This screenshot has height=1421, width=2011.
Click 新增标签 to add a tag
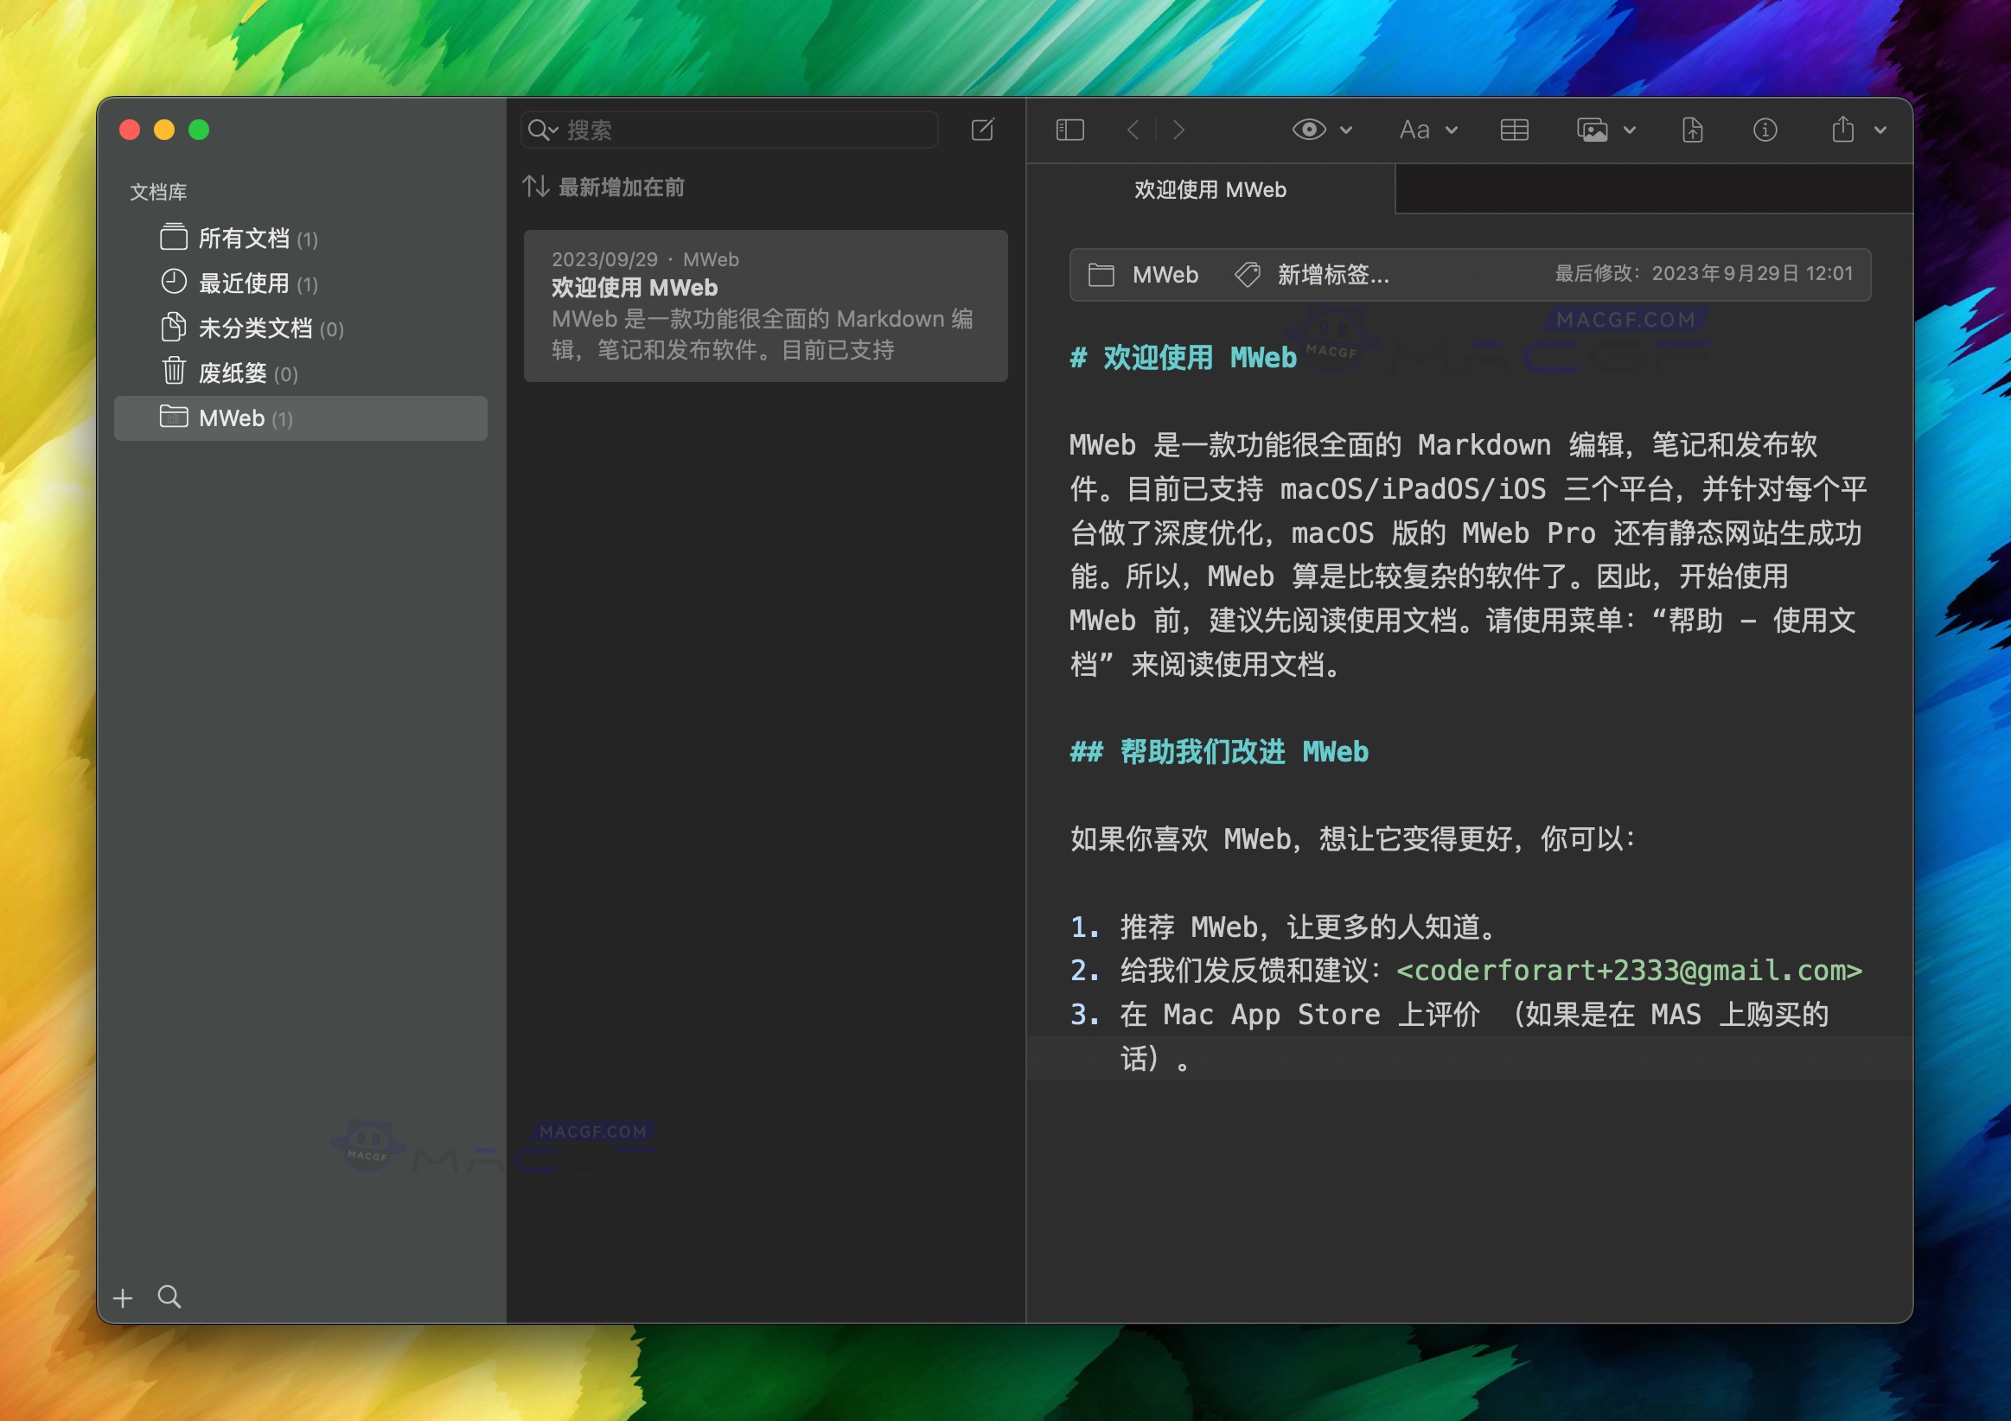pos(1331,275)
